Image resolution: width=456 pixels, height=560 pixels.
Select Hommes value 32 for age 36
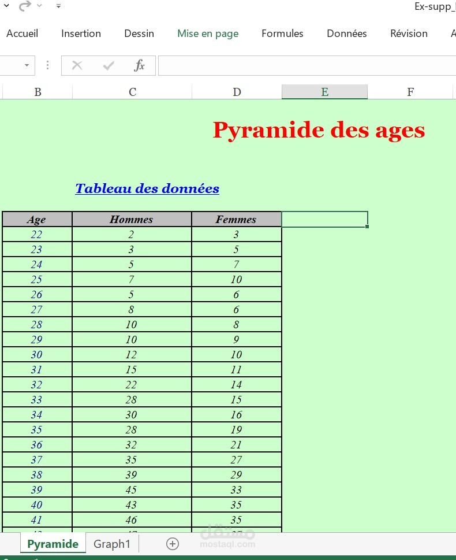[x=132, y=444]
